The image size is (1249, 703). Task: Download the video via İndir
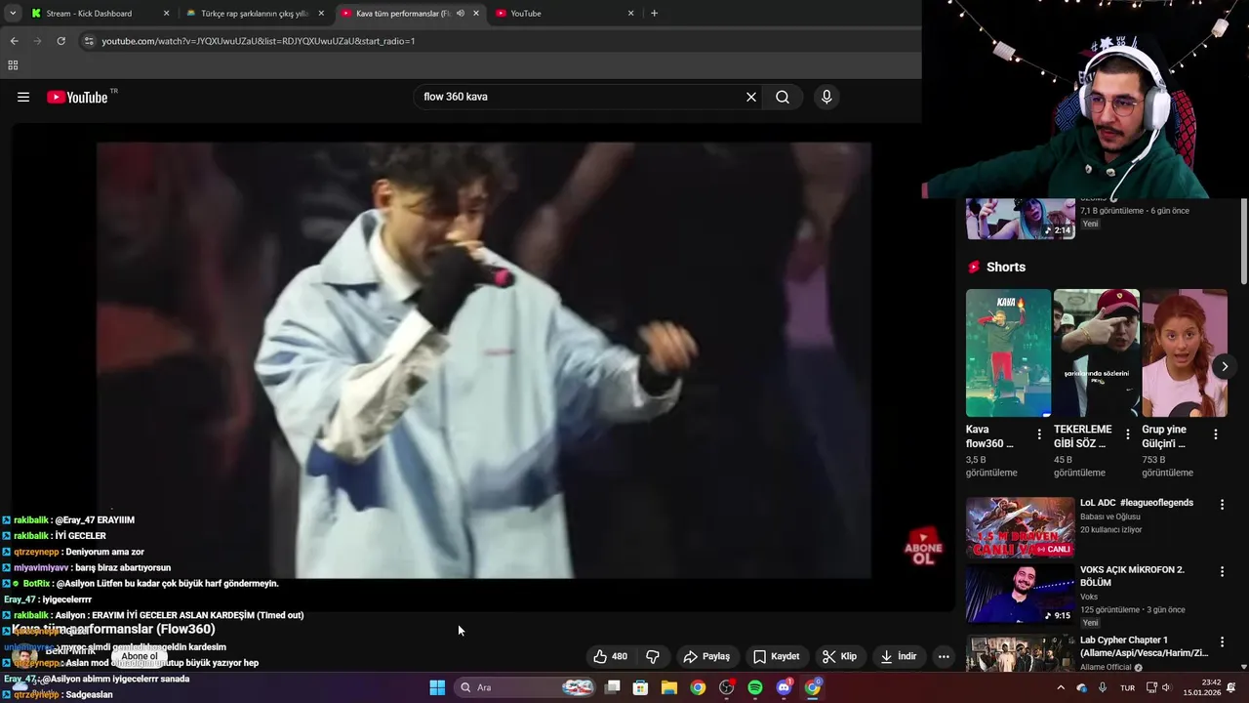click(x=899, y=656)
